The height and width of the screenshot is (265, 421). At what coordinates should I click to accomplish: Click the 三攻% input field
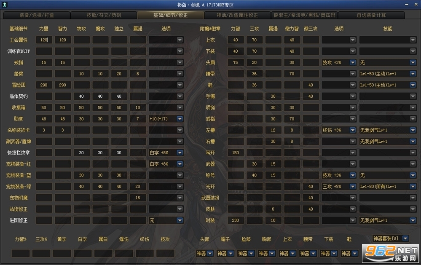point(41,253)
